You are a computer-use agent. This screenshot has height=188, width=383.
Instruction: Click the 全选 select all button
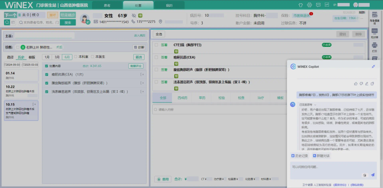click(159, 34)
